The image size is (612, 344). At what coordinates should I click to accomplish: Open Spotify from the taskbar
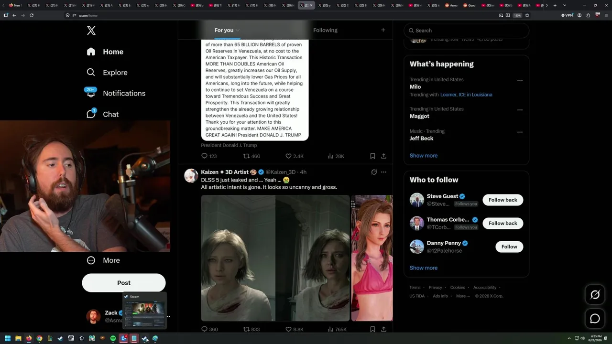(113, 339)
